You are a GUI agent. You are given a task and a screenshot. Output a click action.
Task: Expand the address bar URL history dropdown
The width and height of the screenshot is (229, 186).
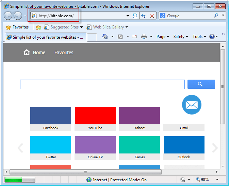tap(128, 16)
